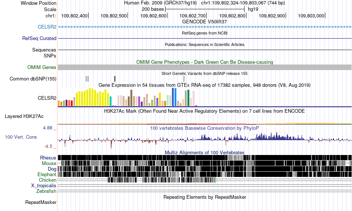
Task: Click 100 vertebrates Basewise Conservation title
Action: click(x=205, y=128)
